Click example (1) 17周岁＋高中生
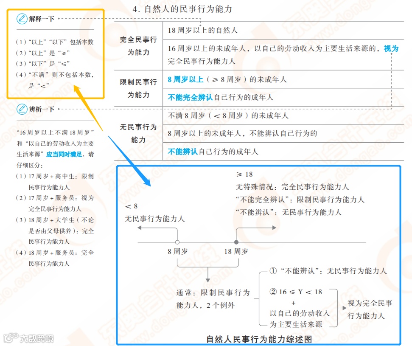Image resolution: width=412 pixels, height=346 pixels. [55, 182]
